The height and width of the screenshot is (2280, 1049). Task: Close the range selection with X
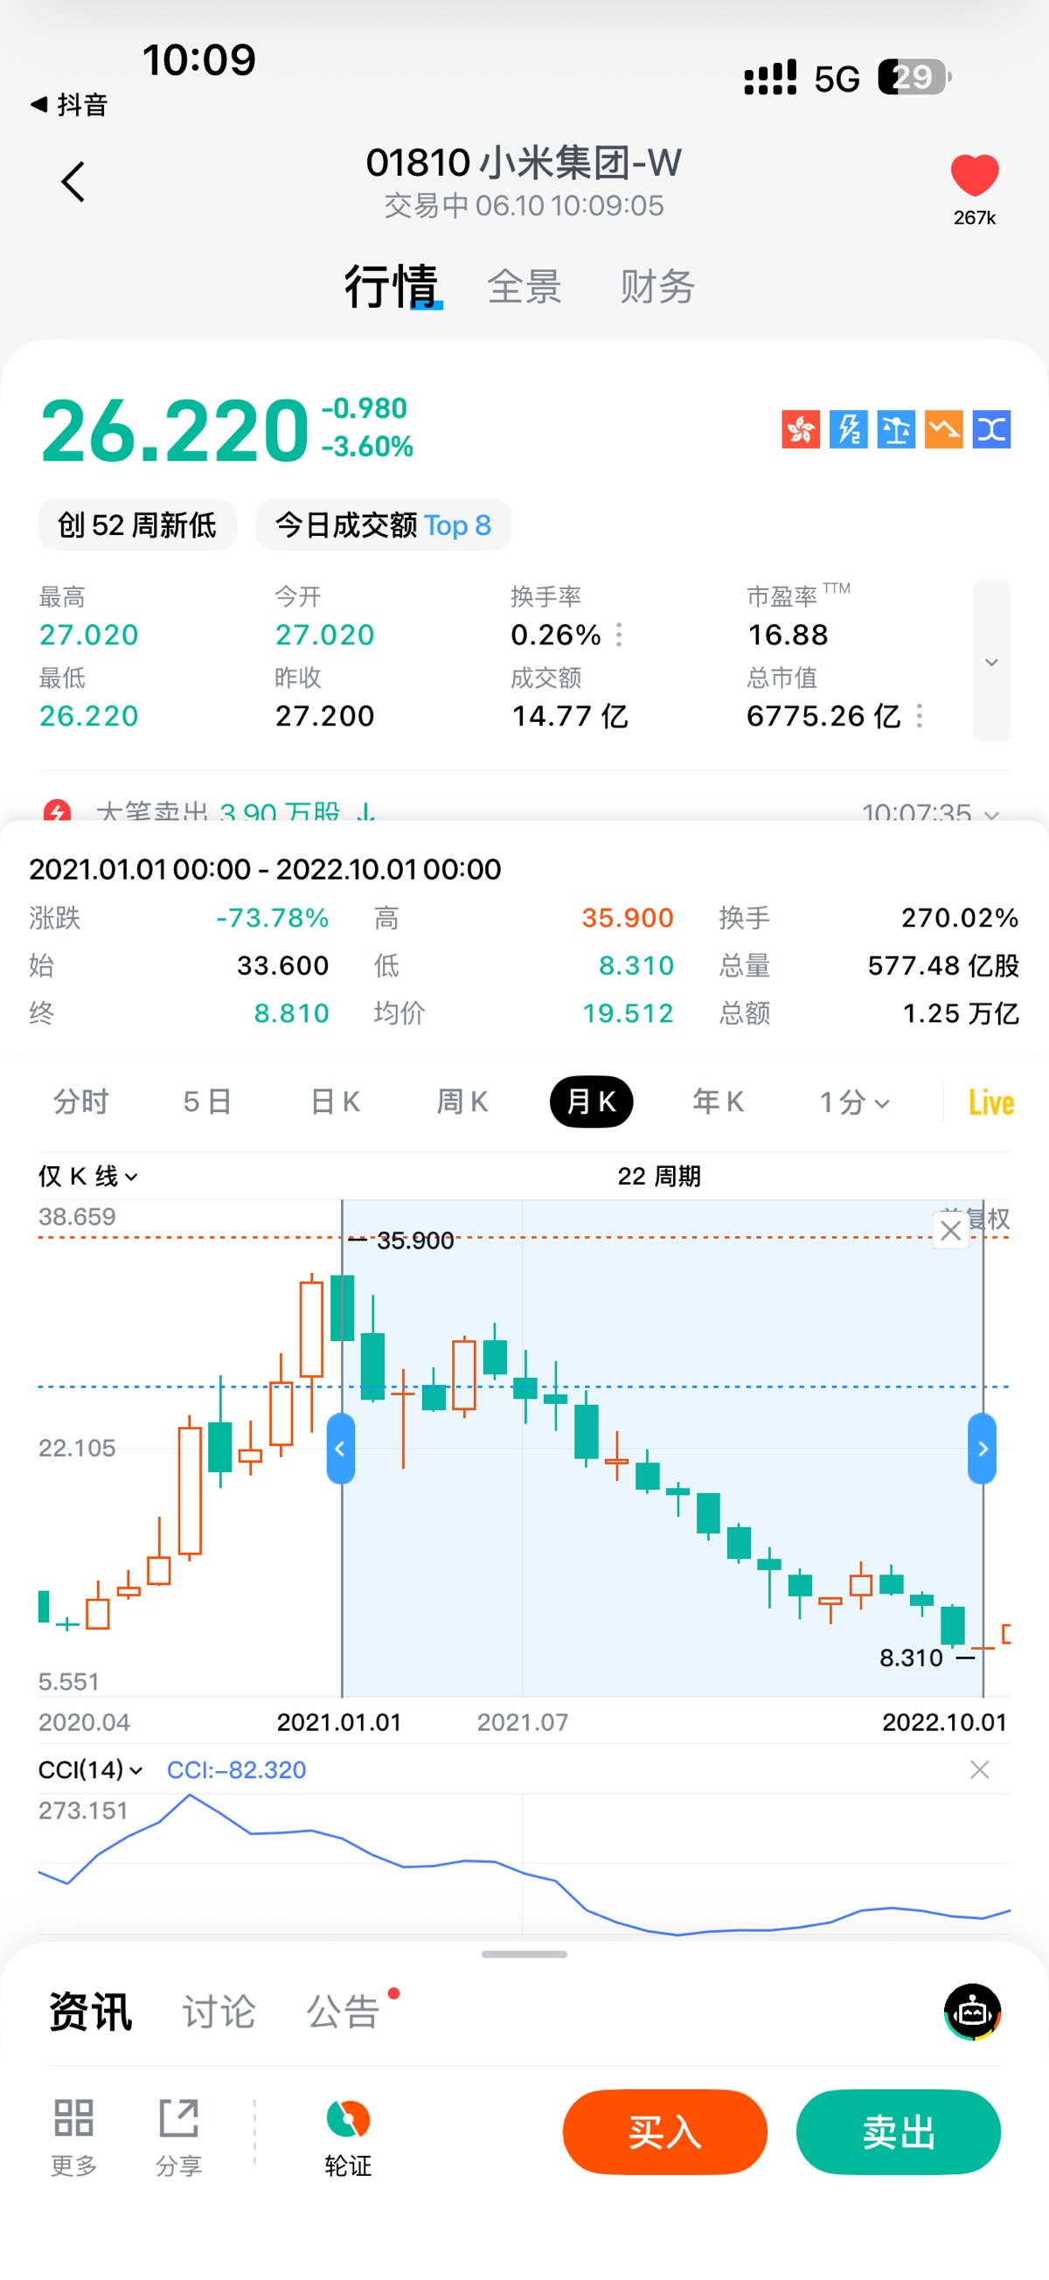click(951, 1229)
